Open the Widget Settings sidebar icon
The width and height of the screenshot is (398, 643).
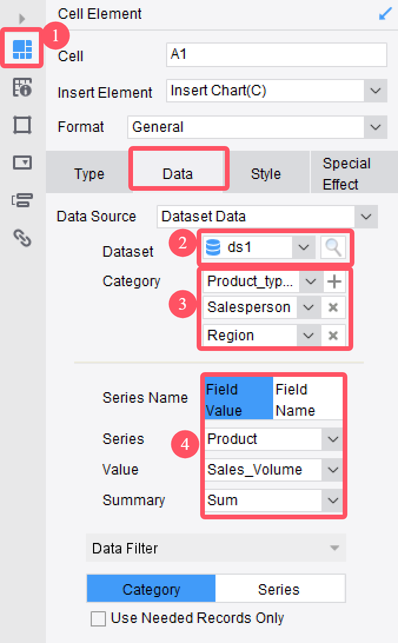coord(22,163)
